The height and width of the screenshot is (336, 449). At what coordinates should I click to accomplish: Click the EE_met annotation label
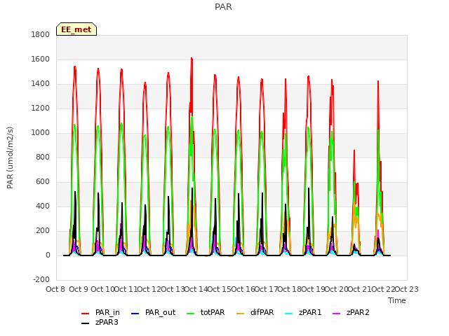tap(76, 29)
